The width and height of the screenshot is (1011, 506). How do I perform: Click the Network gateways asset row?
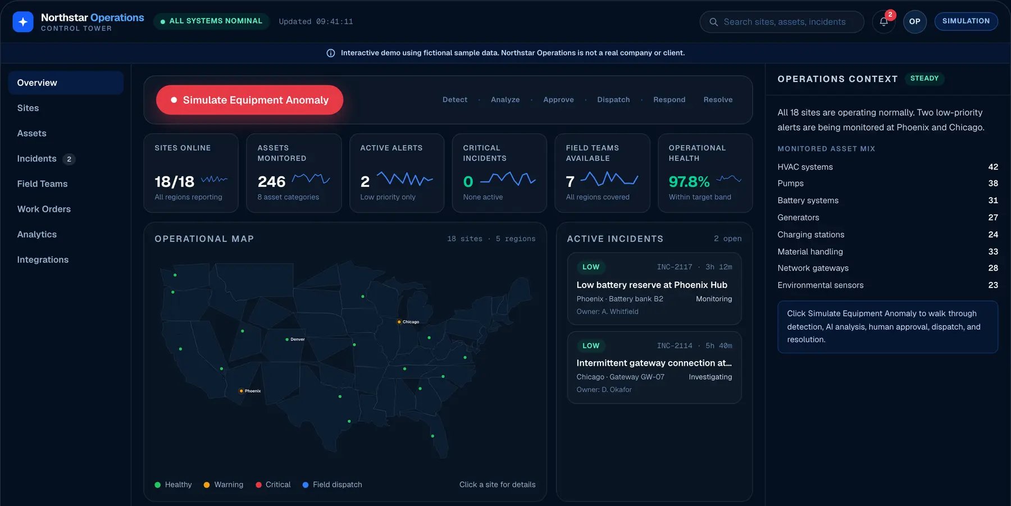(887, 268)
